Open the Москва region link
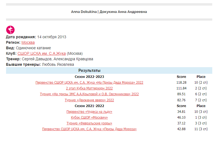The height and width of the screenshot is (150, 215). click(x=28, y=42)
